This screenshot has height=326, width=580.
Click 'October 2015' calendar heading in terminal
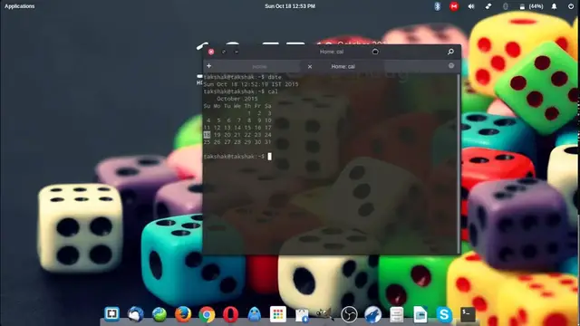pyautogui.click(x=237, y=99)
